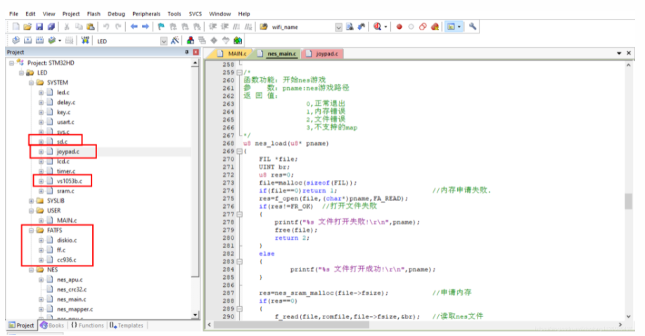The image size is (645, 336).
Task: Open the Target Options magic wand icon
Action: (174, 41)
